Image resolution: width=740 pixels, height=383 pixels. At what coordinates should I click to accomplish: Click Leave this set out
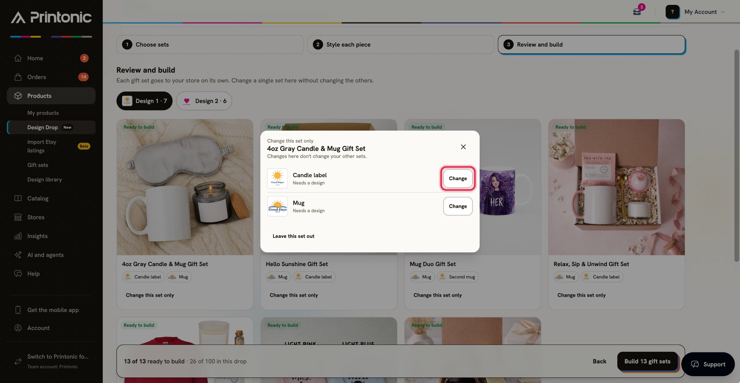click(293, 236)
